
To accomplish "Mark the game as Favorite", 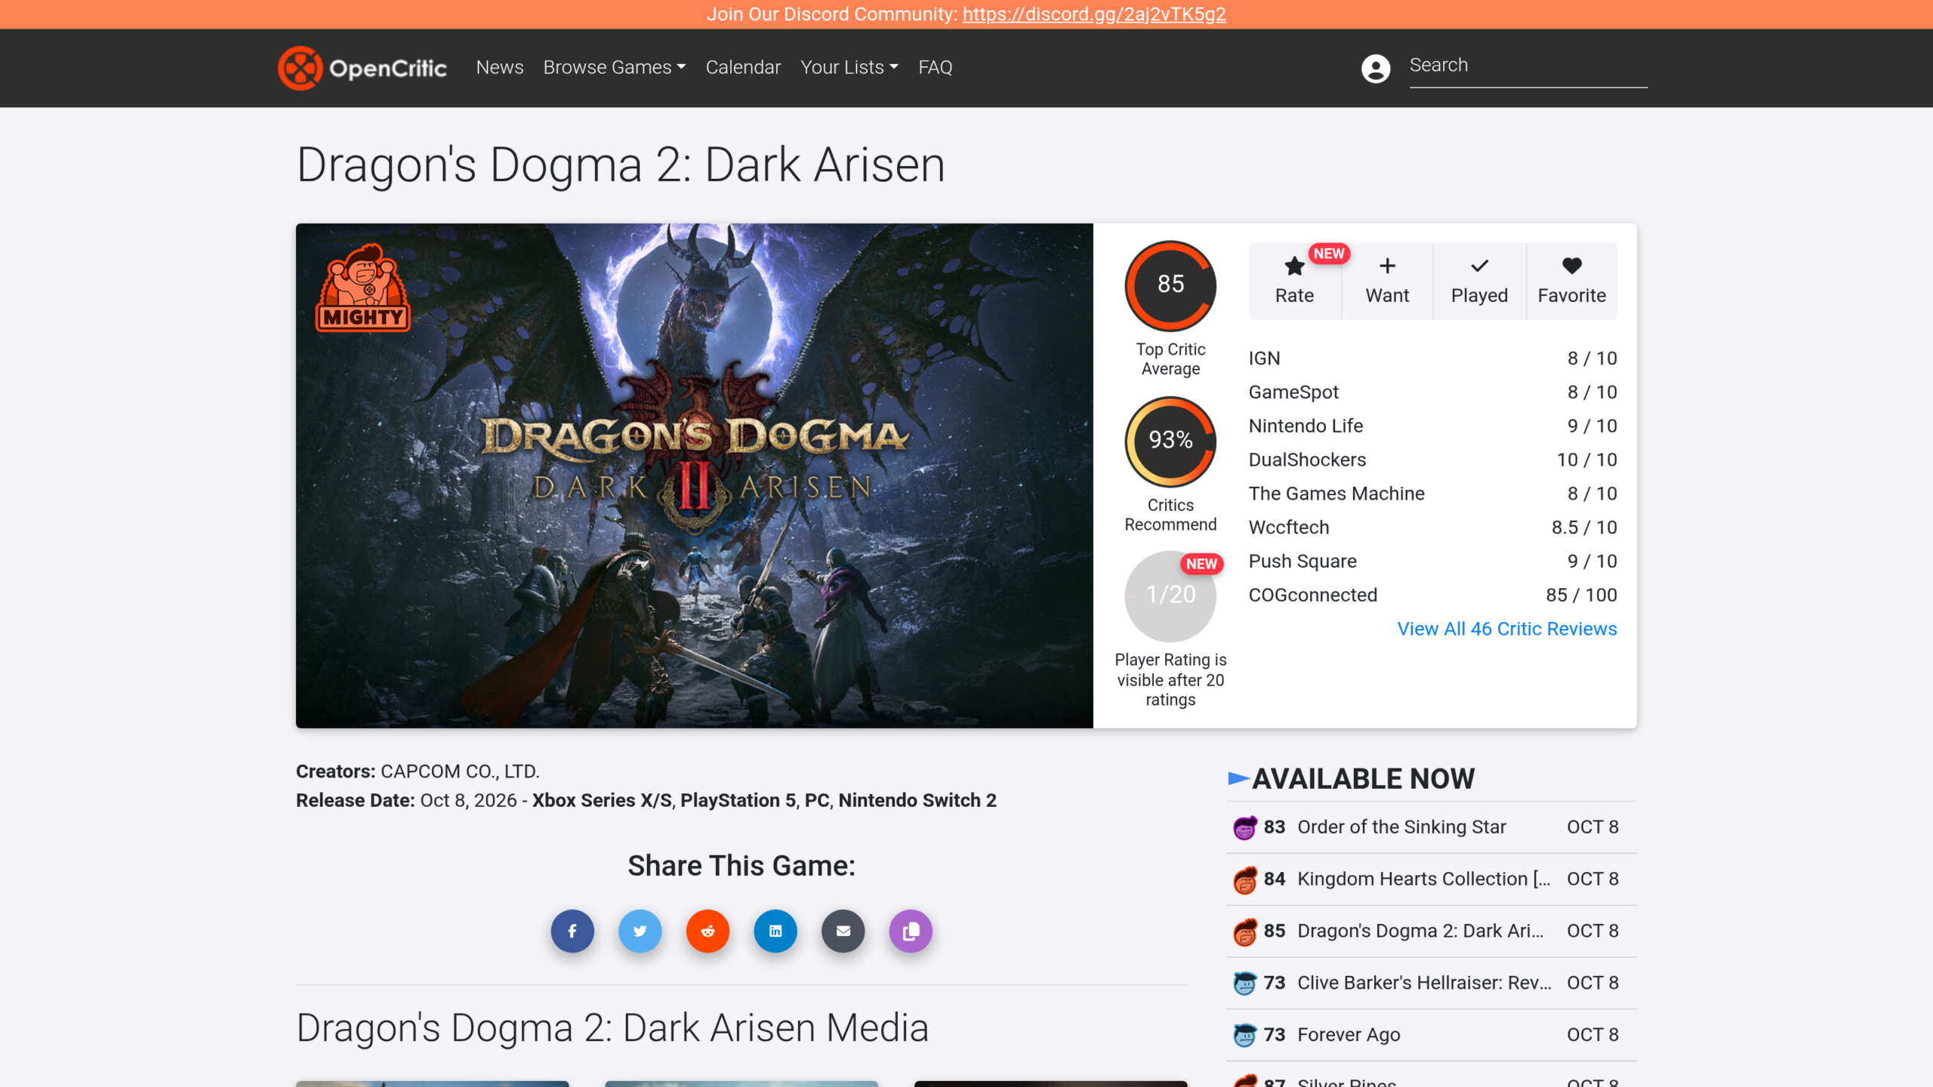I will click(1571, 281).
